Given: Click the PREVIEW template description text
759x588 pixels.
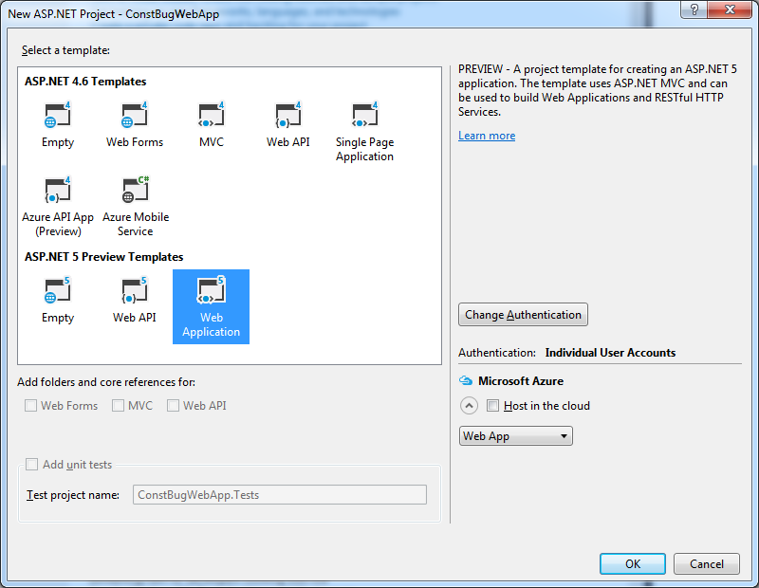Looking at the screenshot, I should 598,90.
